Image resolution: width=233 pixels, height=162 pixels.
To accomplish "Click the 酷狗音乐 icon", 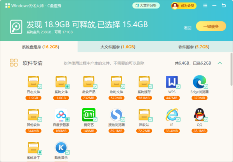I will [61, 148].
